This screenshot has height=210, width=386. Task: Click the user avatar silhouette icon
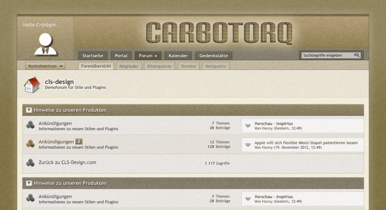point(45,44)
